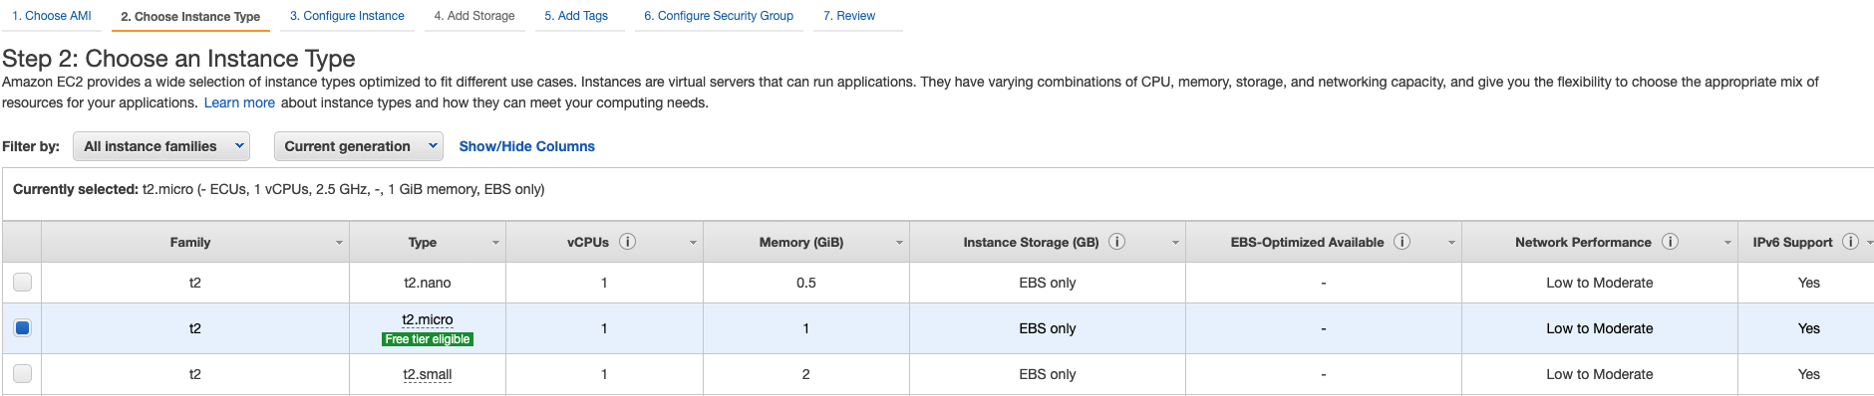The width and height of the screenshot is (1874, 396).
Task: Click the Free tier eligible badge
Action: coord(428,339)
